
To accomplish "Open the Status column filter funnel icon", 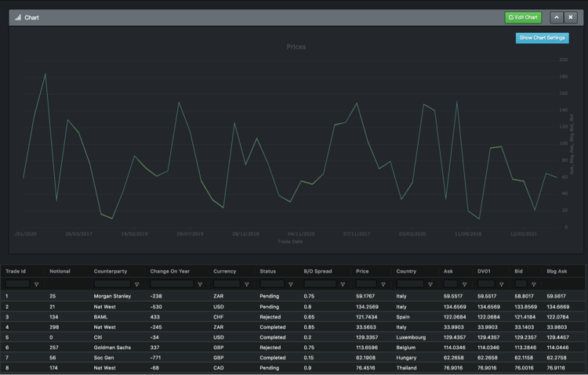I will (291, 284).
